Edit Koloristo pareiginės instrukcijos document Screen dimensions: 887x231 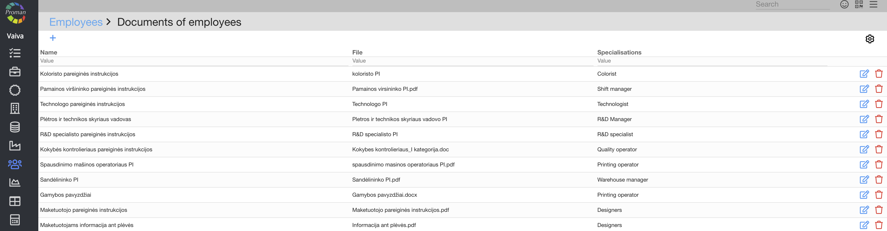click(864, 74)
